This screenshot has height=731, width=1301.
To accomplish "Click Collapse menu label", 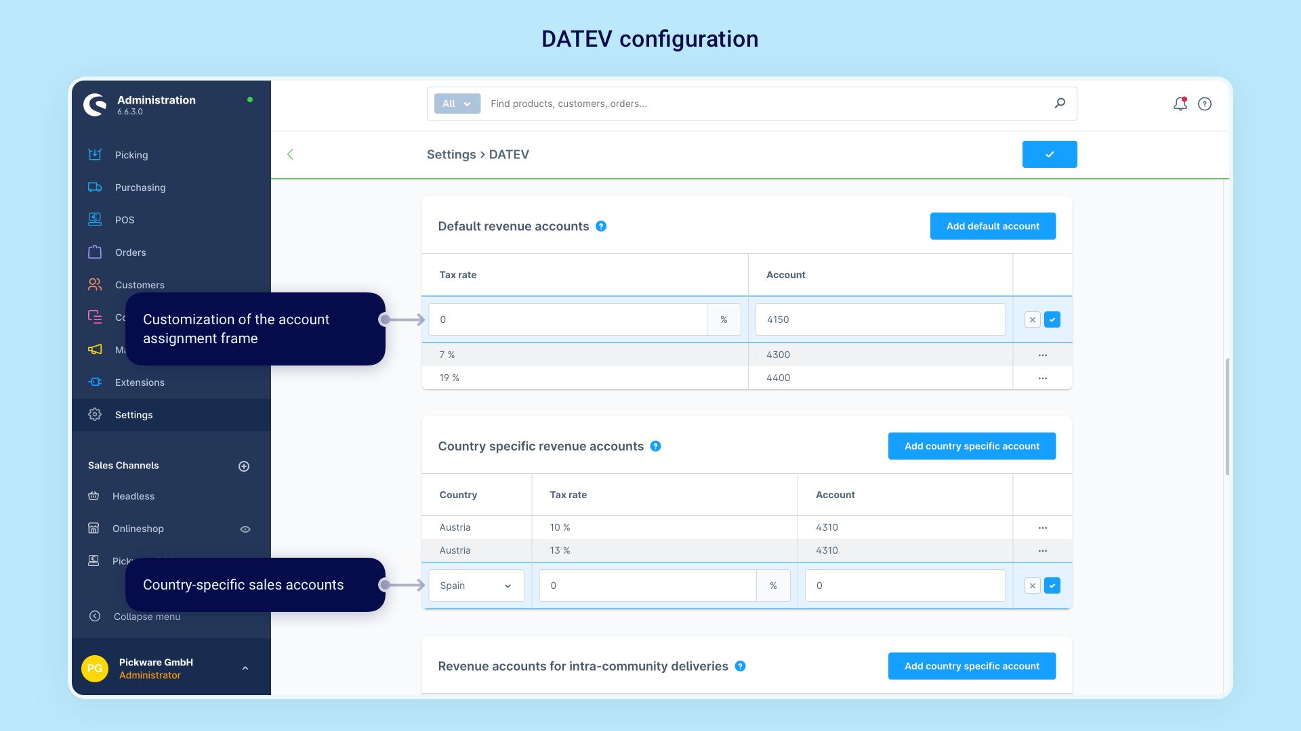I will pos(147,617).
